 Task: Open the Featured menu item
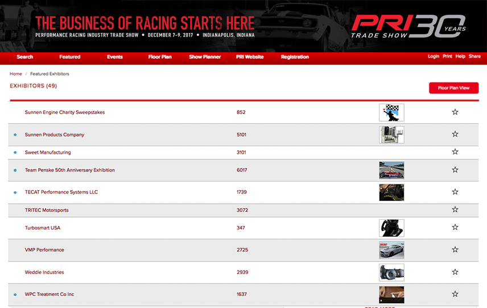(x=70, y=57)
